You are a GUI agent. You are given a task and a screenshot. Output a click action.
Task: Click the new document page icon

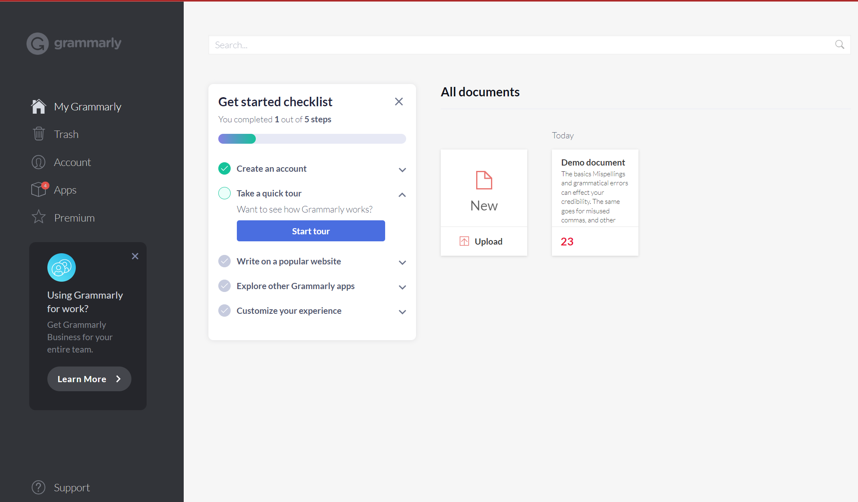coord(484,180)
